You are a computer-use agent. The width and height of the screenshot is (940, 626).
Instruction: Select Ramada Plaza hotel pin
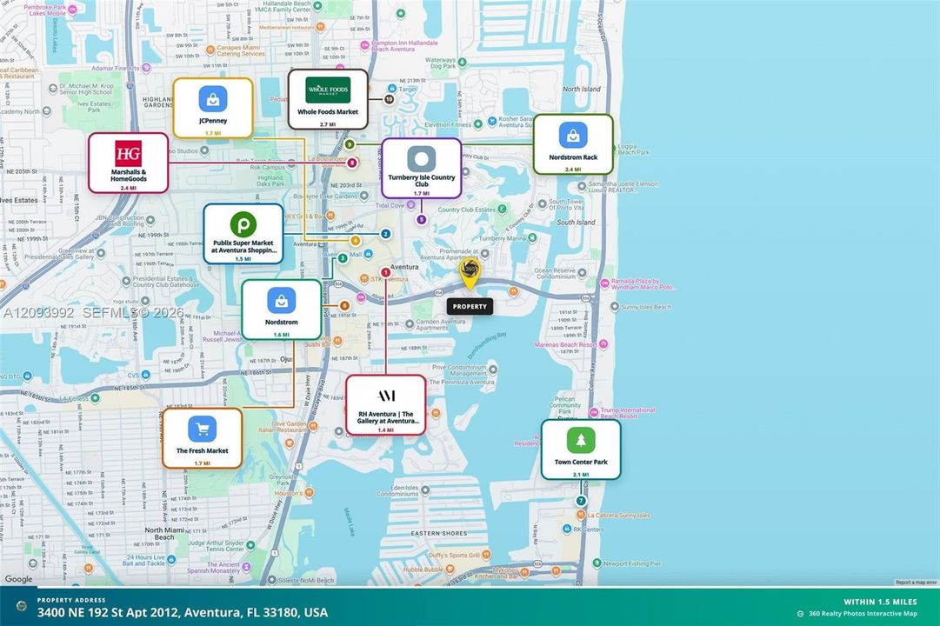[604, 283]
